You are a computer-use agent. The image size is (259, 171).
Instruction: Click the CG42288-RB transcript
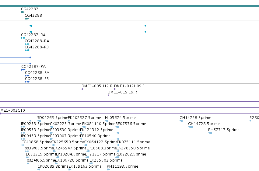[37, 47]
